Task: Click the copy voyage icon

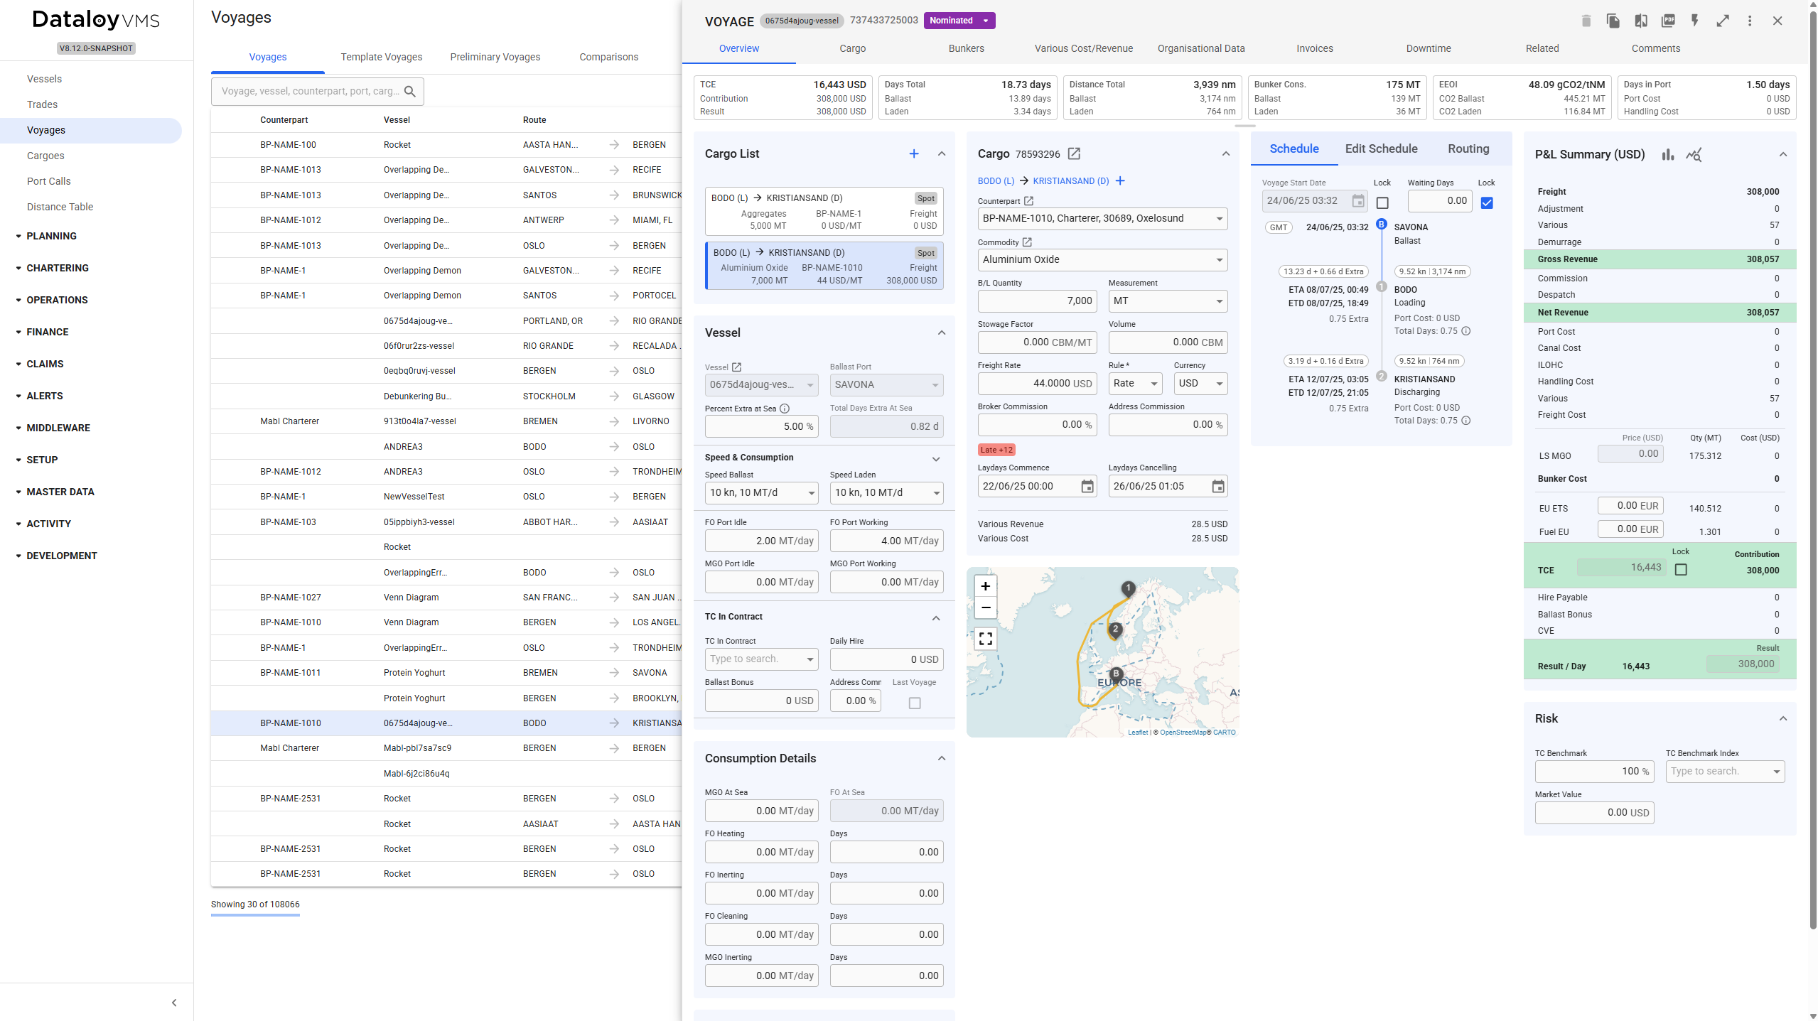Action: (1613, 21)
